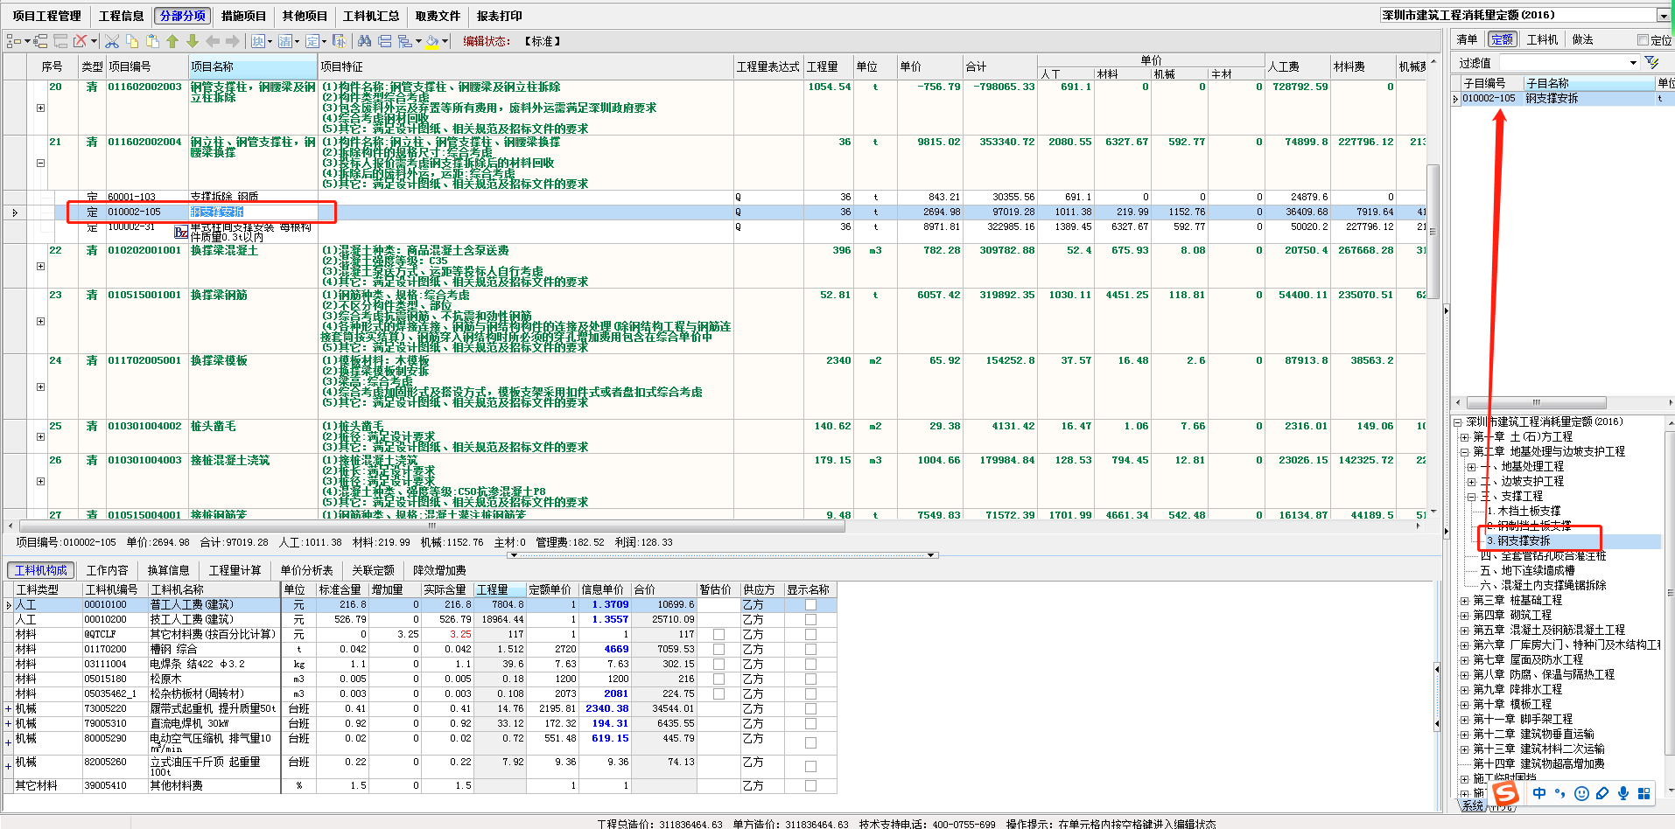Screen dimensions: 1675x829
Task: Toggle Sogou punctuation mode icon
Action: click(1560, 793)
